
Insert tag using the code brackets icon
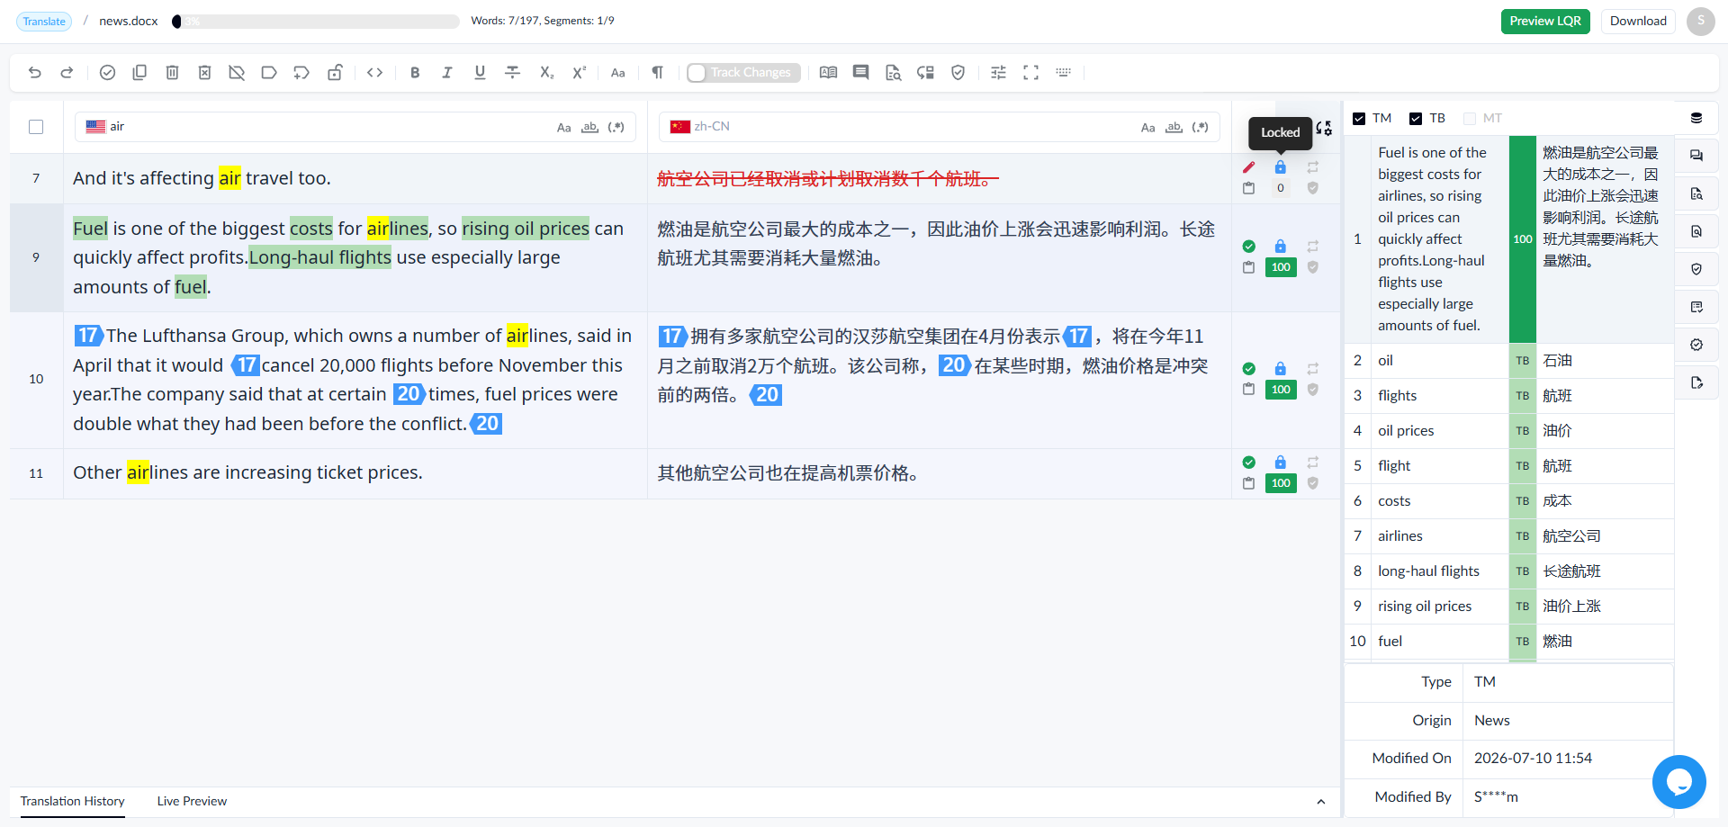coord(375,73)
